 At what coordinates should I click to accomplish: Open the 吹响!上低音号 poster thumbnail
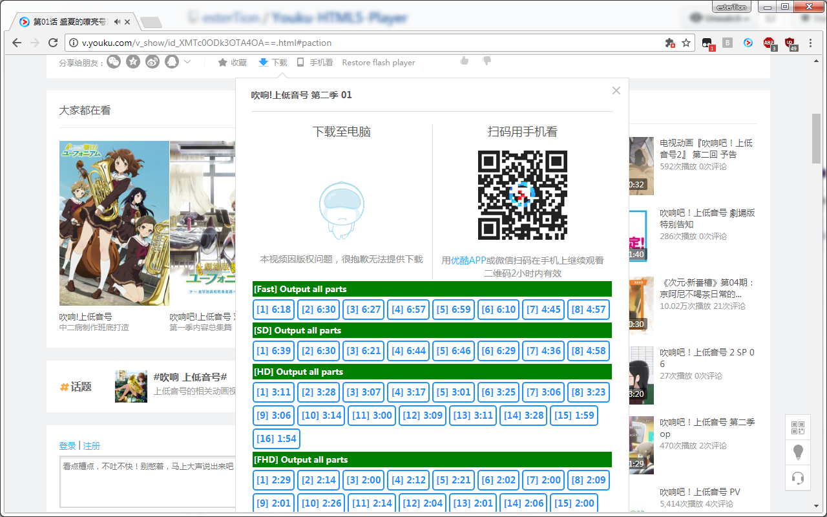click(114, 223)
